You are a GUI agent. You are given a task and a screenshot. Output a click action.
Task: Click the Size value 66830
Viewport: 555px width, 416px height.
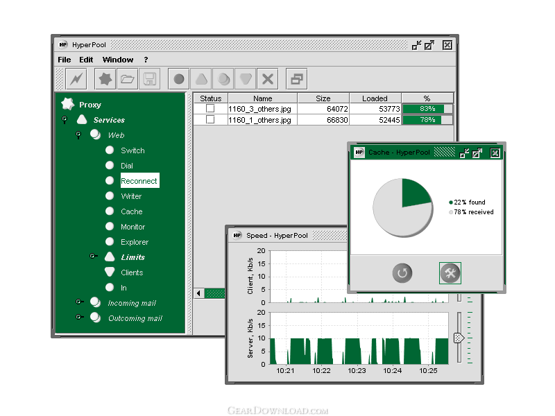pyautogui.click(x=337, y=120)
